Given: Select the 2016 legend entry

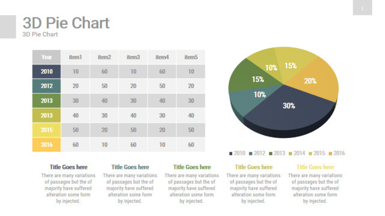Looking at the screenshot, I should pyautogui.click(x=337, y=154).
